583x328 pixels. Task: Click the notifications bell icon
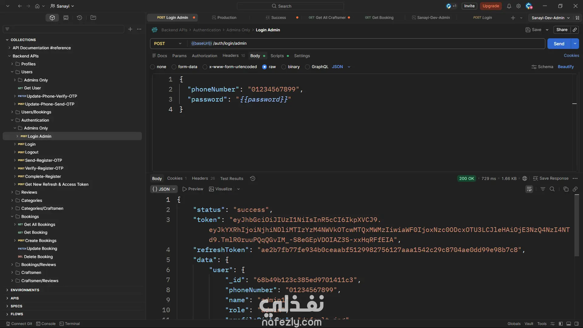[x=509, y=6]
